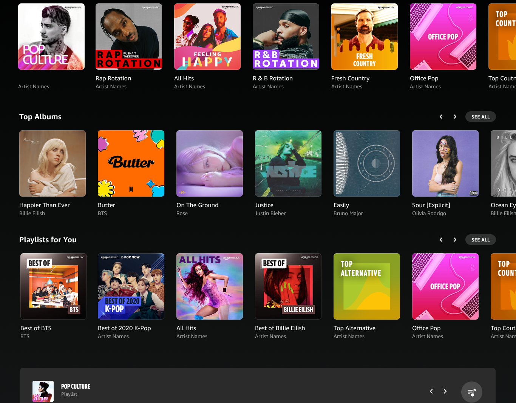Click BTS artist under Best of BTS
Viewport: 516px width, 403px height.
[x=25, y=336]
